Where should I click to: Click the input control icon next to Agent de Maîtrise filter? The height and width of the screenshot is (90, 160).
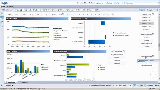[153, 34]
